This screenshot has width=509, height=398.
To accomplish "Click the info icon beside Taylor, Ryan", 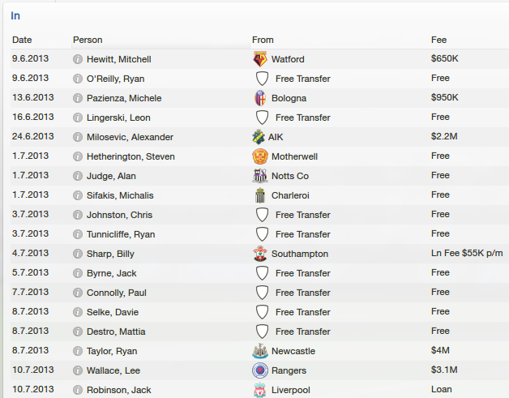I will (78, 351).
